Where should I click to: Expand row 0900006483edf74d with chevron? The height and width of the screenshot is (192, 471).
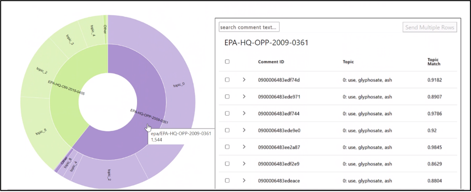pyautogui.click(x=244, y=80)
